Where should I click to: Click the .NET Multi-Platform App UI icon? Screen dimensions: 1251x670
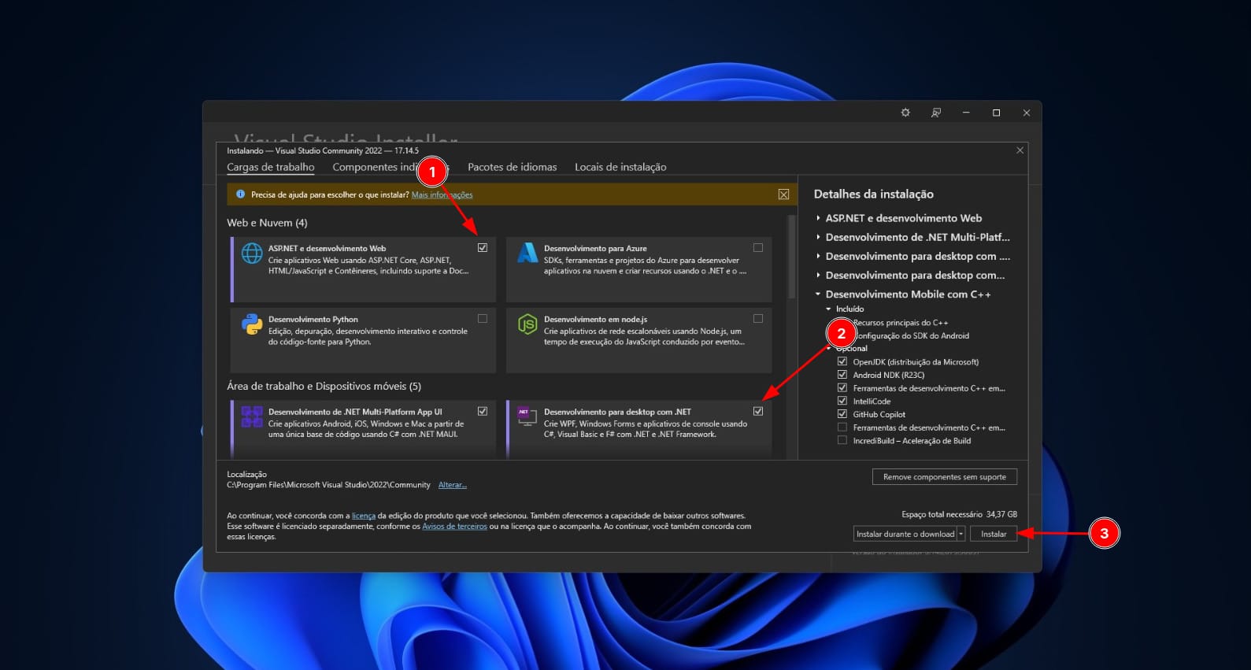pyautogui.click(x=252, y=416)
